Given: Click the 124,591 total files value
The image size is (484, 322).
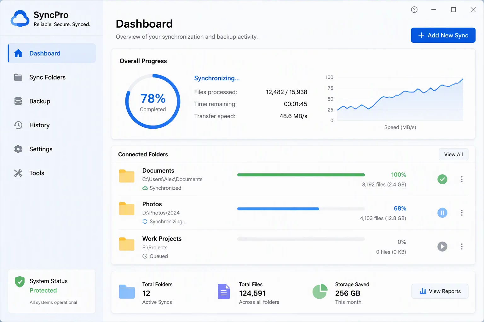Looking at the screenshot, I should 252,293.
